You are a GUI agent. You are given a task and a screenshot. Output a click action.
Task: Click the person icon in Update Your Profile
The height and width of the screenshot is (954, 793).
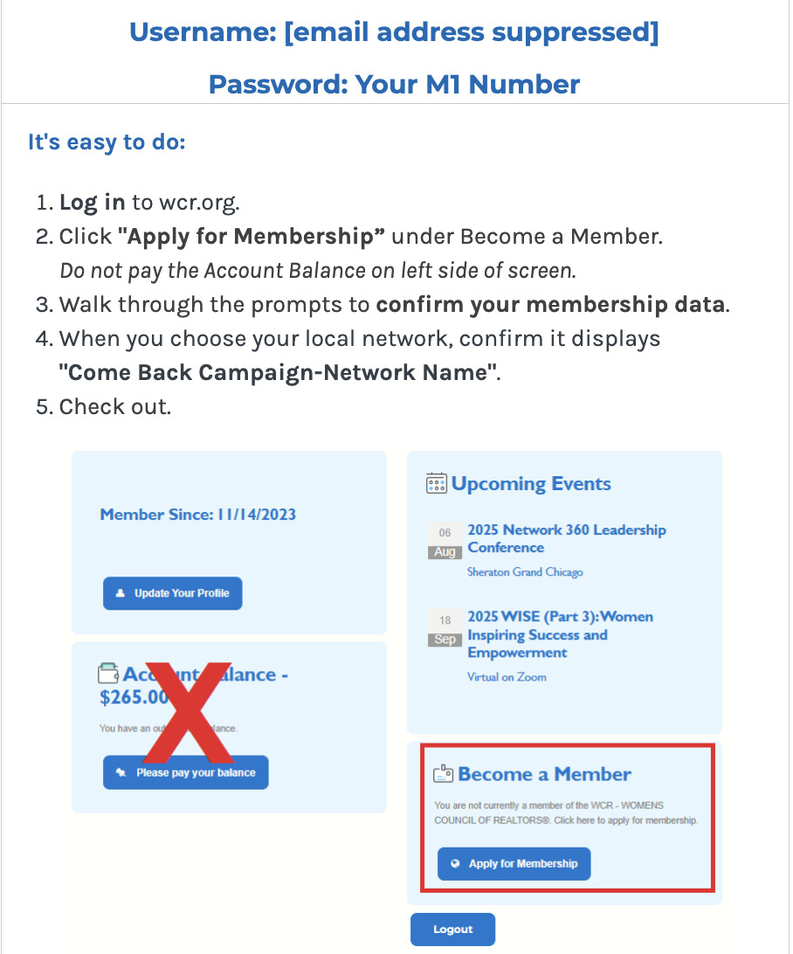[121, 593]
